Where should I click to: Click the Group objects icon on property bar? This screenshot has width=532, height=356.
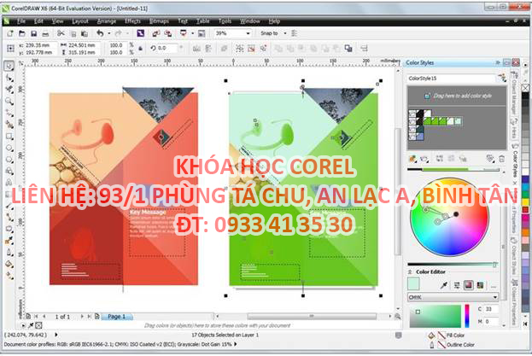point(240,49)
